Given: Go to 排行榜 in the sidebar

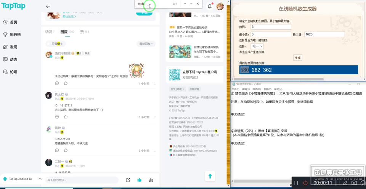Looking at the screenshot, I should click(x=15, y=35).
